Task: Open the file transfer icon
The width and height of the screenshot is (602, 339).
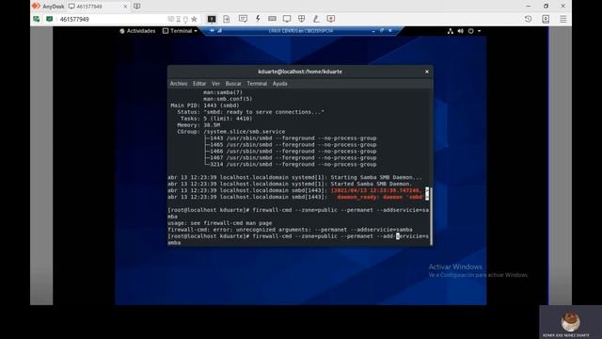Action: [x=227, y=19]
